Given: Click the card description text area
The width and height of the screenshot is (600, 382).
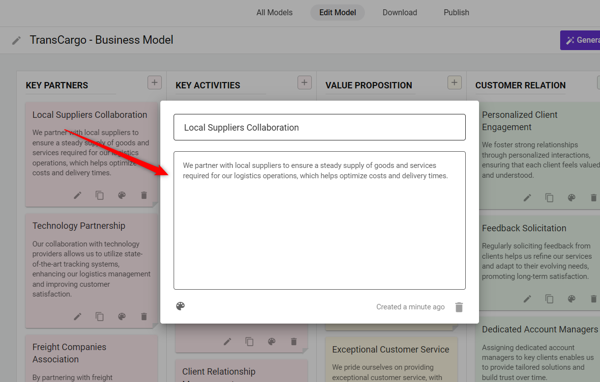Looking at the screenshot, I should [x=320, y=220].
